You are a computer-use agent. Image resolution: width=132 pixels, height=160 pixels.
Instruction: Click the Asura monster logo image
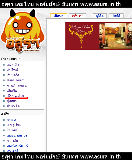23,31
